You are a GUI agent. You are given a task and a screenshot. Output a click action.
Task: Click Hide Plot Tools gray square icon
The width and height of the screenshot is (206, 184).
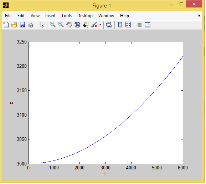tap(139, 25)
